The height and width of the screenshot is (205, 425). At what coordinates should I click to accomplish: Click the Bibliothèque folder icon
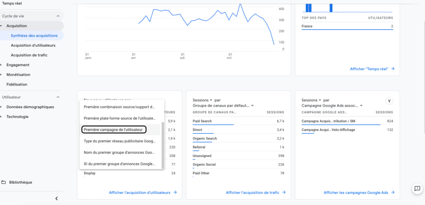click(x=4, y=182)
